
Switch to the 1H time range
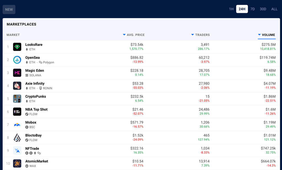[231, 9]
